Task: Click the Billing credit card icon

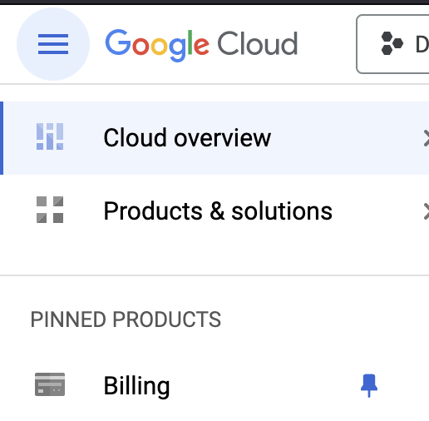Action: 50,384
